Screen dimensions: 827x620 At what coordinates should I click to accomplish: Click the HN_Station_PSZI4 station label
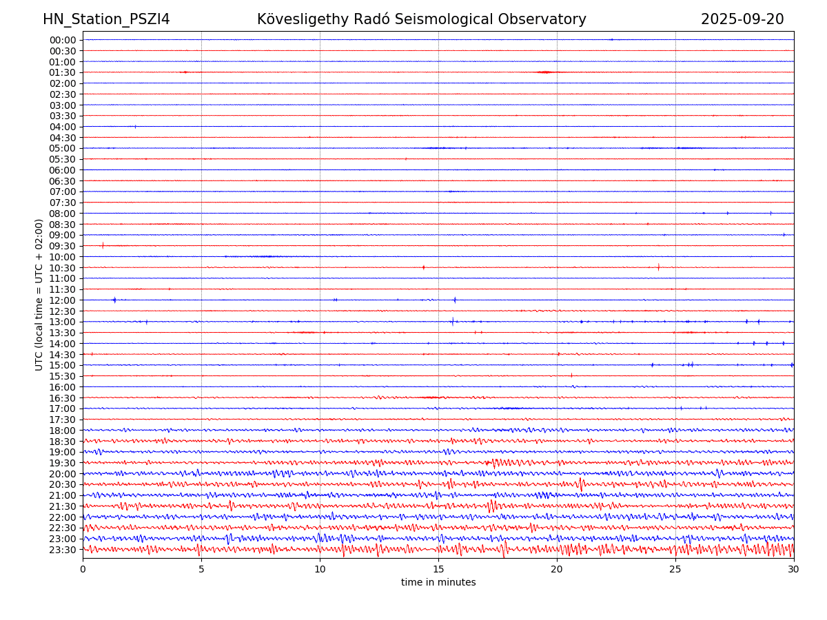(x=106, y=19)
